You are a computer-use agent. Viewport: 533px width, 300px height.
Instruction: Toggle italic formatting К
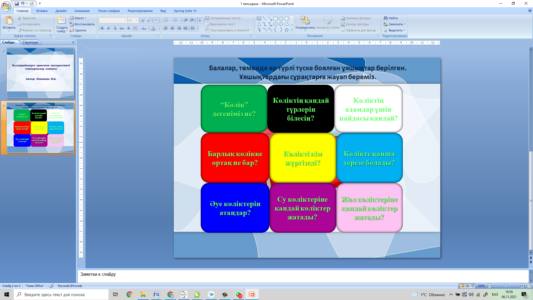[109, 28]
